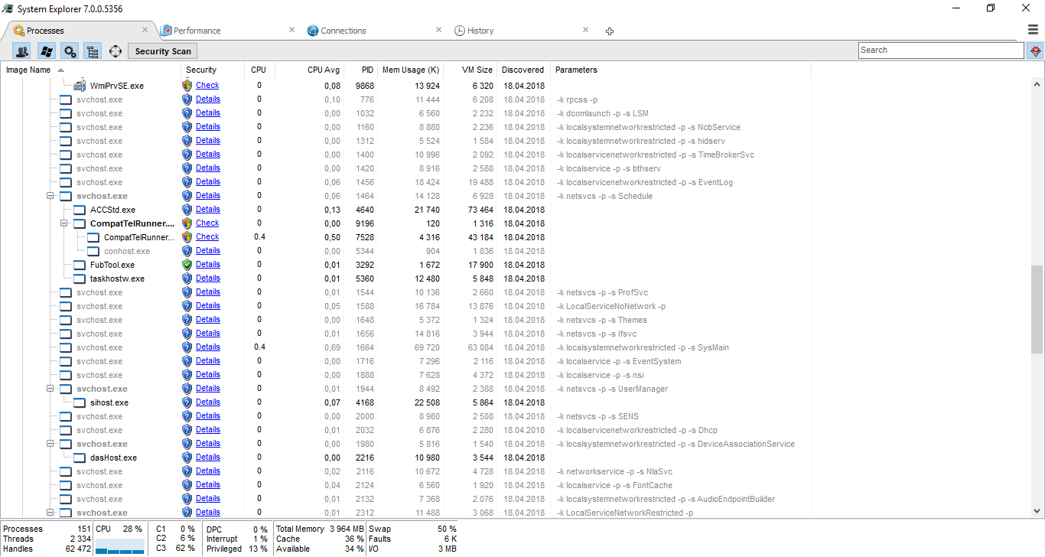Click the conhost.exe window icon

[x=93, y=251]
